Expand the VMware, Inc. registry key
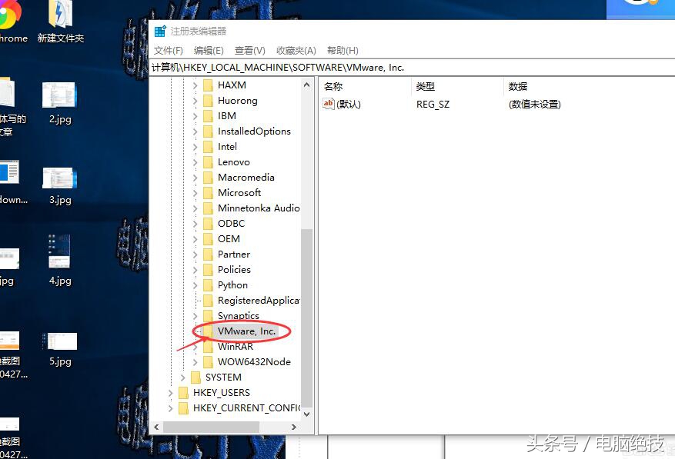Image resolution: width=675 pixels, height=459 pixels. pos(195,331)
